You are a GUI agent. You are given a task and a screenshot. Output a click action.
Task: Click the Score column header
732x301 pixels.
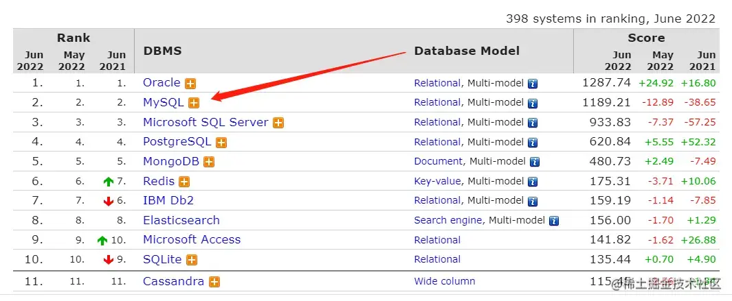[x=646, y=38]
